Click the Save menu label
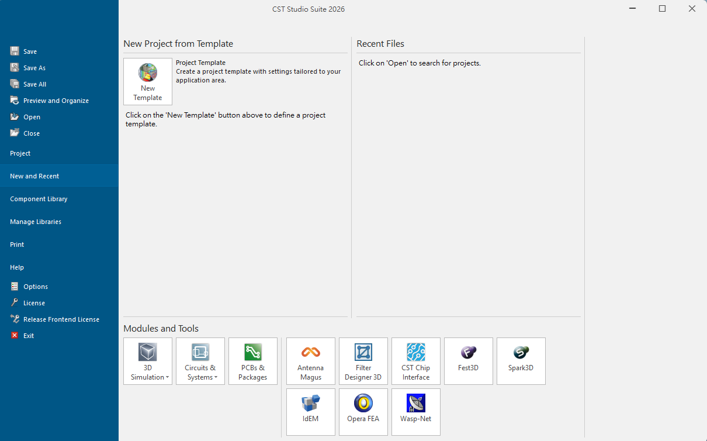Viewport: 707px width, 441px height. (x=30, y=51)
